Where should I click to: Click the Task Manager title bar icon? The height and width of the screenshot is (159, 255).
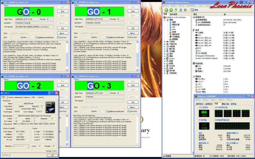tap(196, 96)
